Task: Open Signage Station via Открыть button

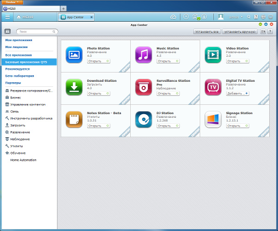Action: (238, 126)
